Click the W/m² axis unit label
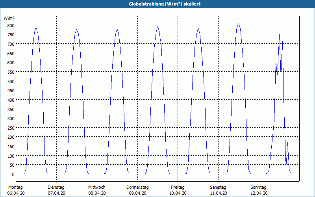Screen dimensions: 315x197 coord(9,18)
